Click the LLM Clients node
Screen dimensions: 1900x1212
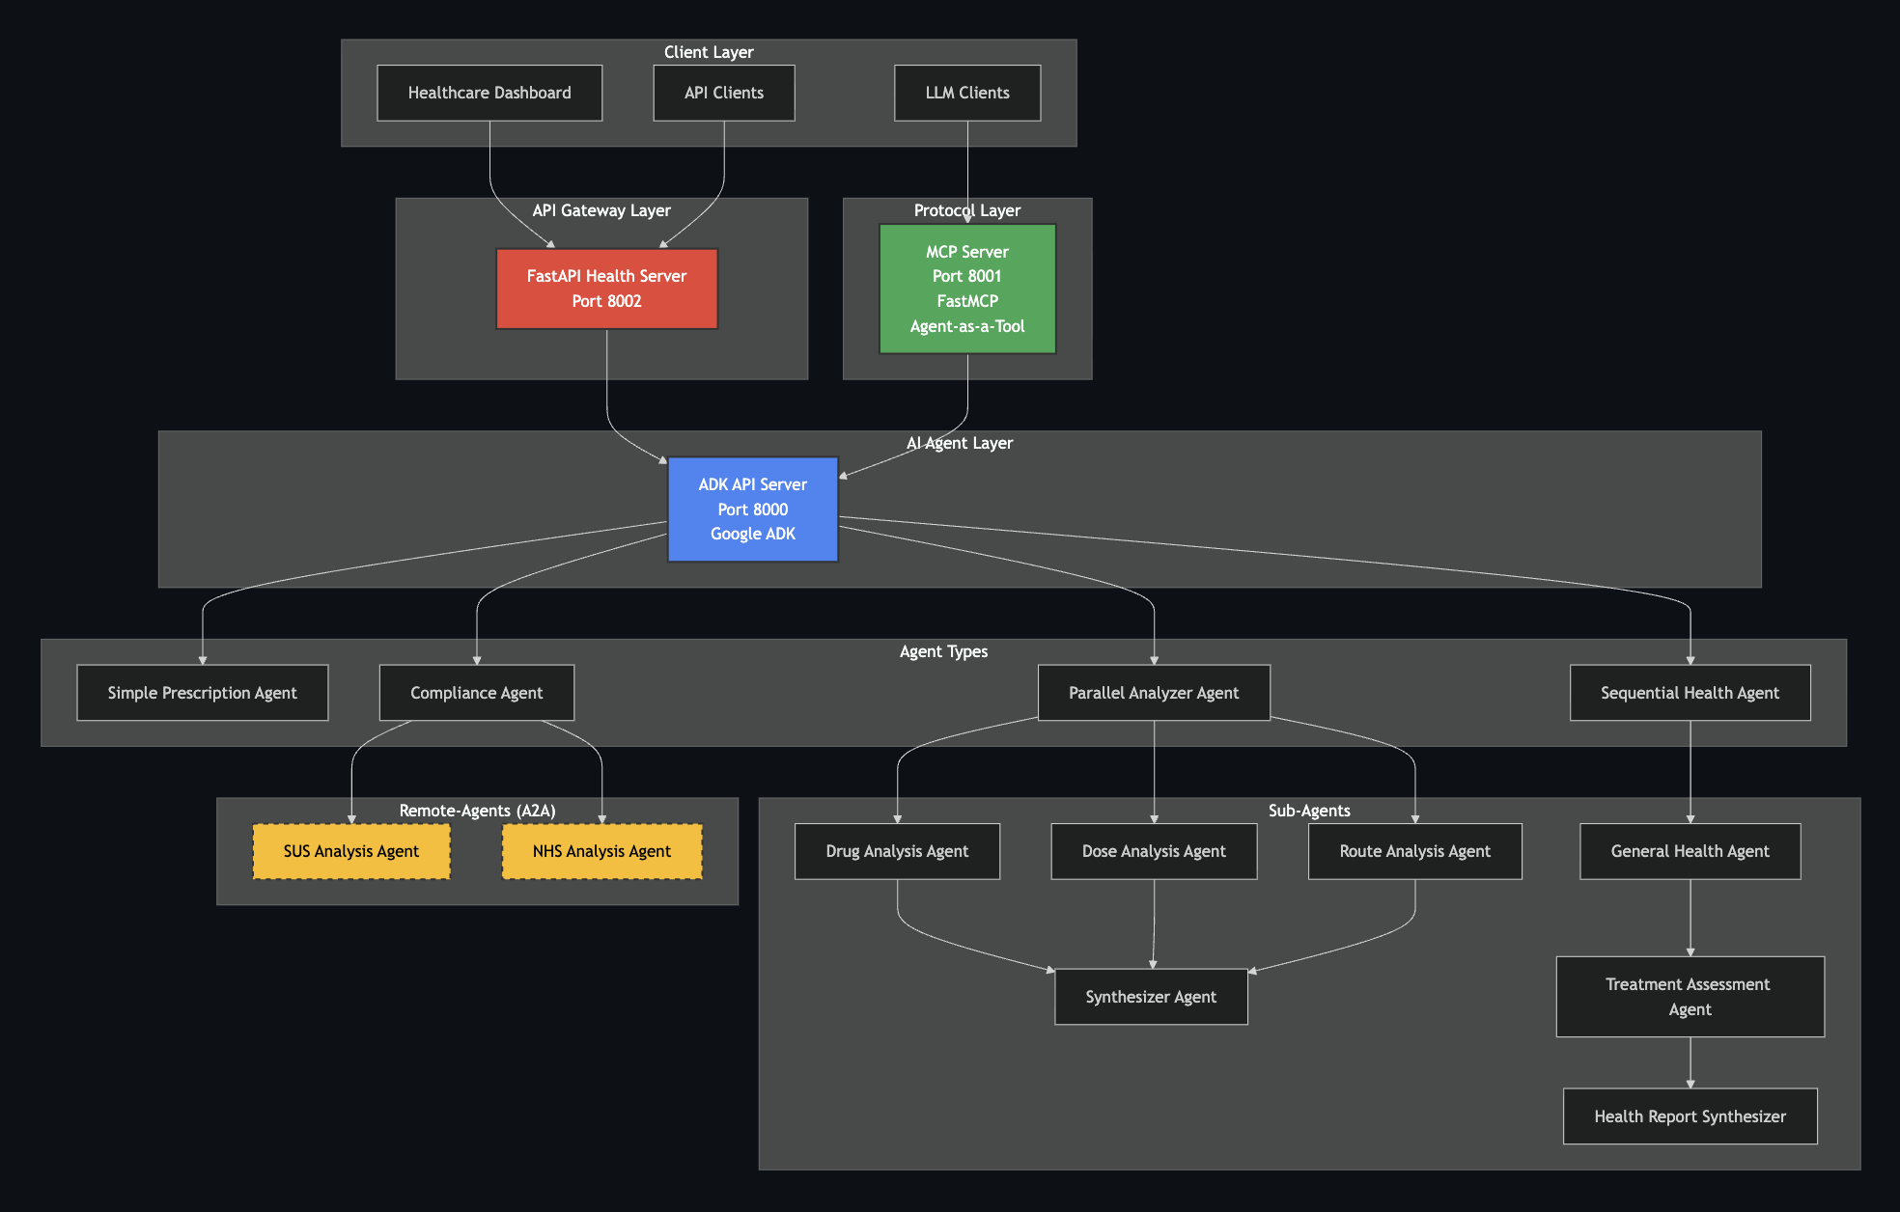tap(967, 93)
